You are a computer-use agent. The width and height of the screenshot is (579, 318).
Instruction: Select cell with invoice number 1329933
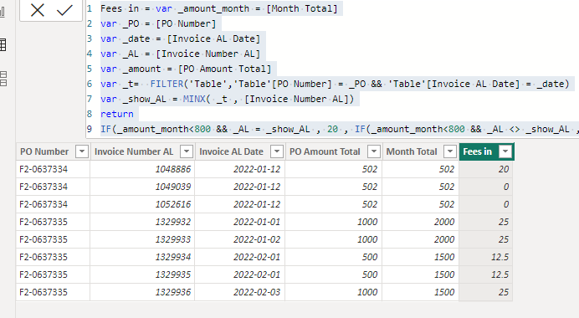pyautogui.click(x=142, y=239)
